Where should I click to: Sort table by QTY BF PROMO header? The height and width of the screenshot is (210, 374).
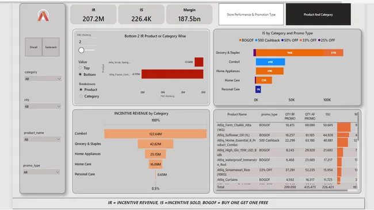(290, 116)
